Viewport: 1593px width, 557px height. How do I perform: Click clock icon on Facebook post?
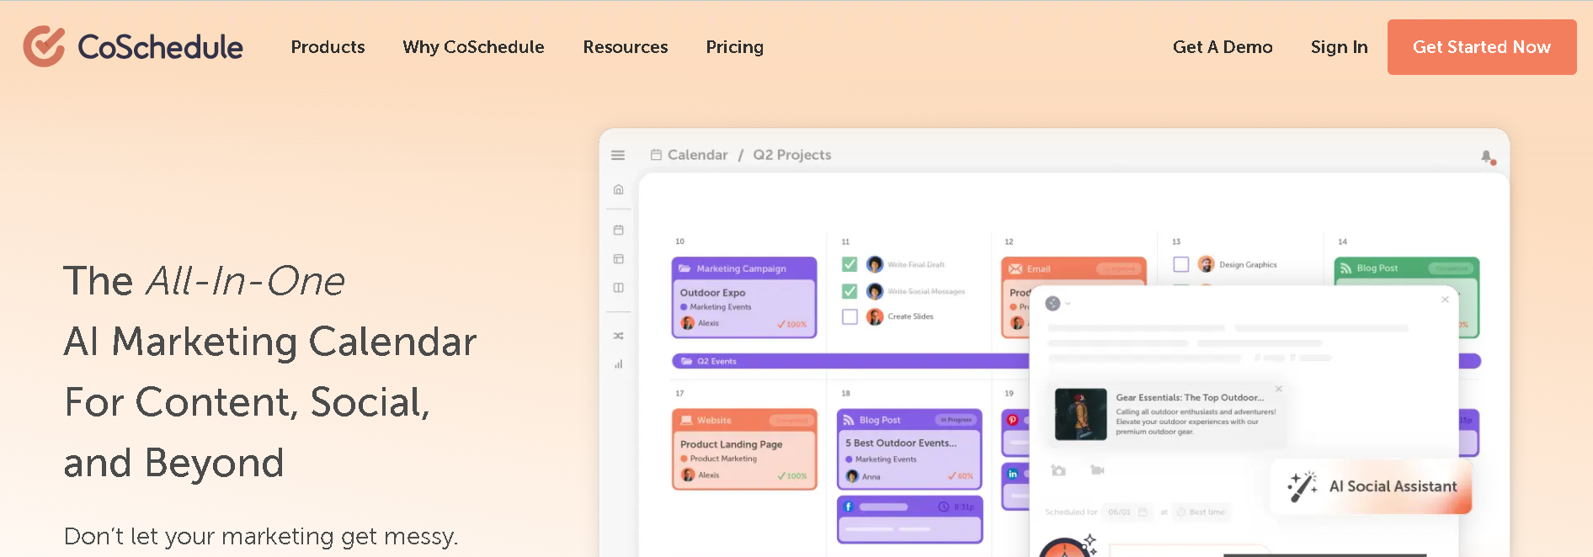(x=943, y=507)
